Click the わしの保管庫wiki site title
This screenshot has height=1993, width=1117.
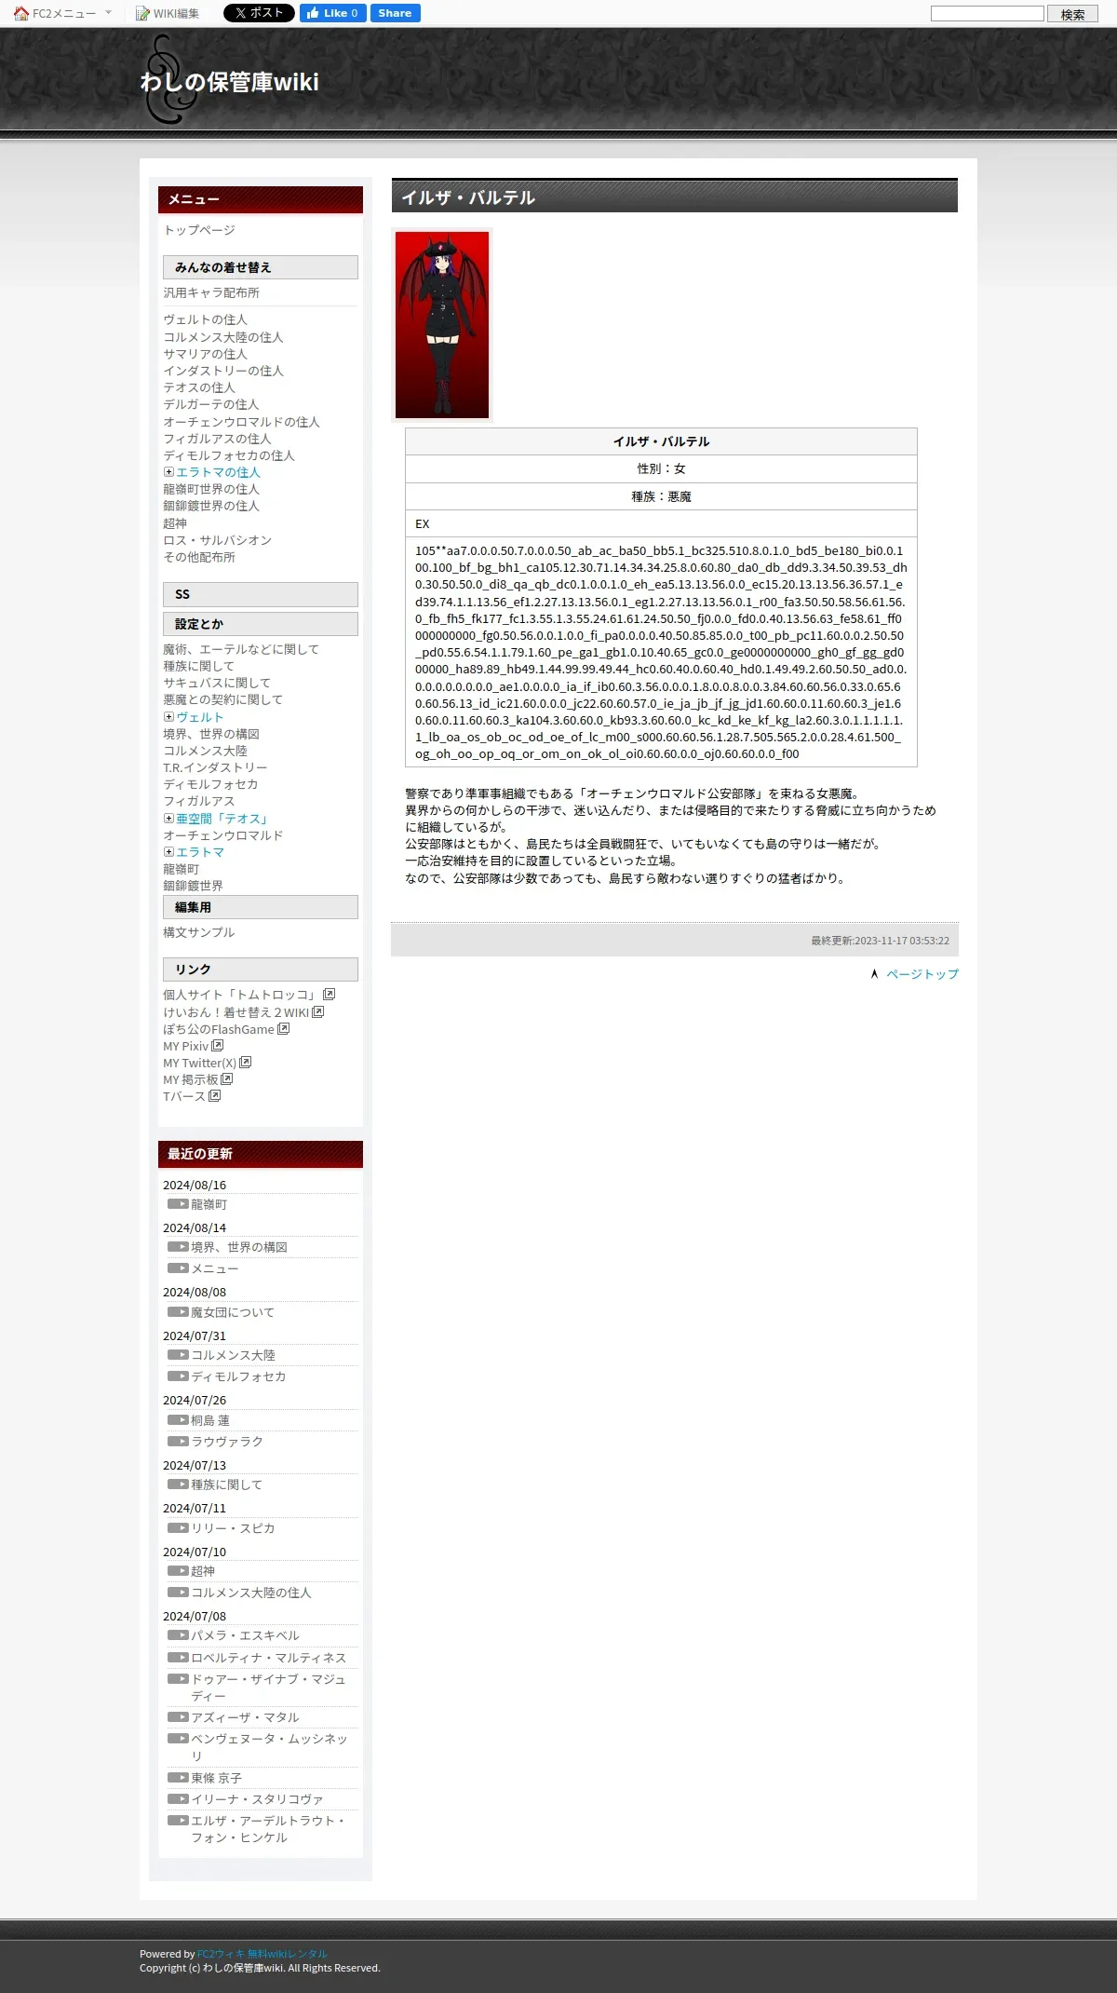(230, 82)
